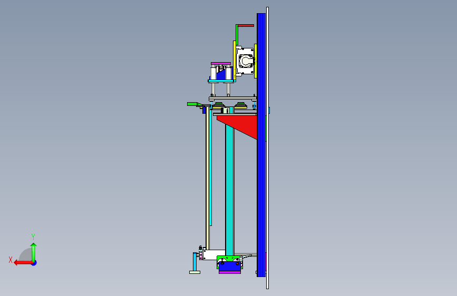Screen dimensions: 457x296
Task: Select the magenta plate under the bottom blue block
Action: coord(230,272)
